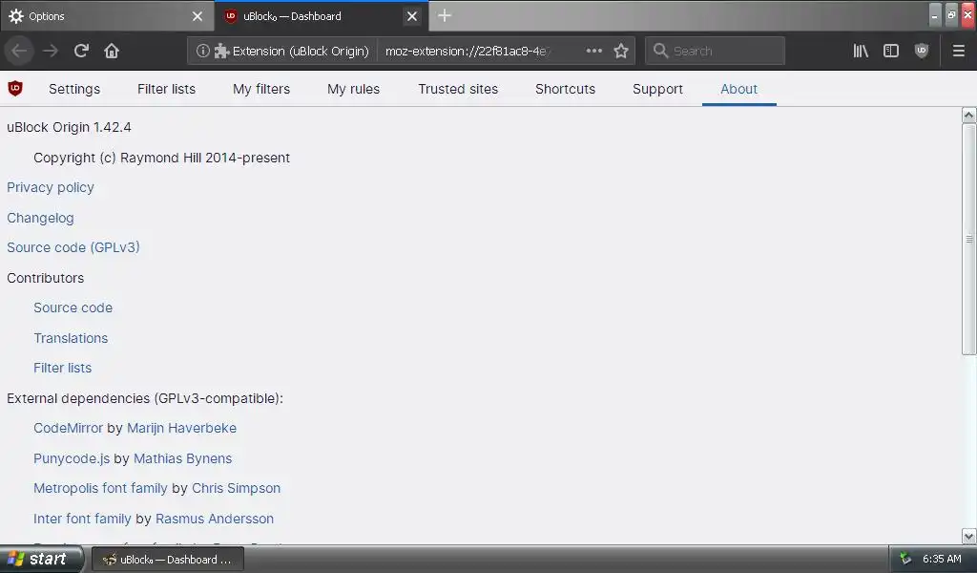Click the extension puzzle piece icon
977x573 pixels.
pyautogui.click(x=221, y=52)
